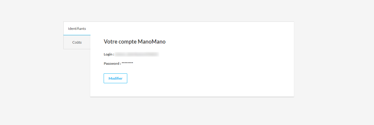Image resolution: width=374 pixels, height=125 pixels.
Task: Click the masked password asterisks
Action: coord(127,64)
